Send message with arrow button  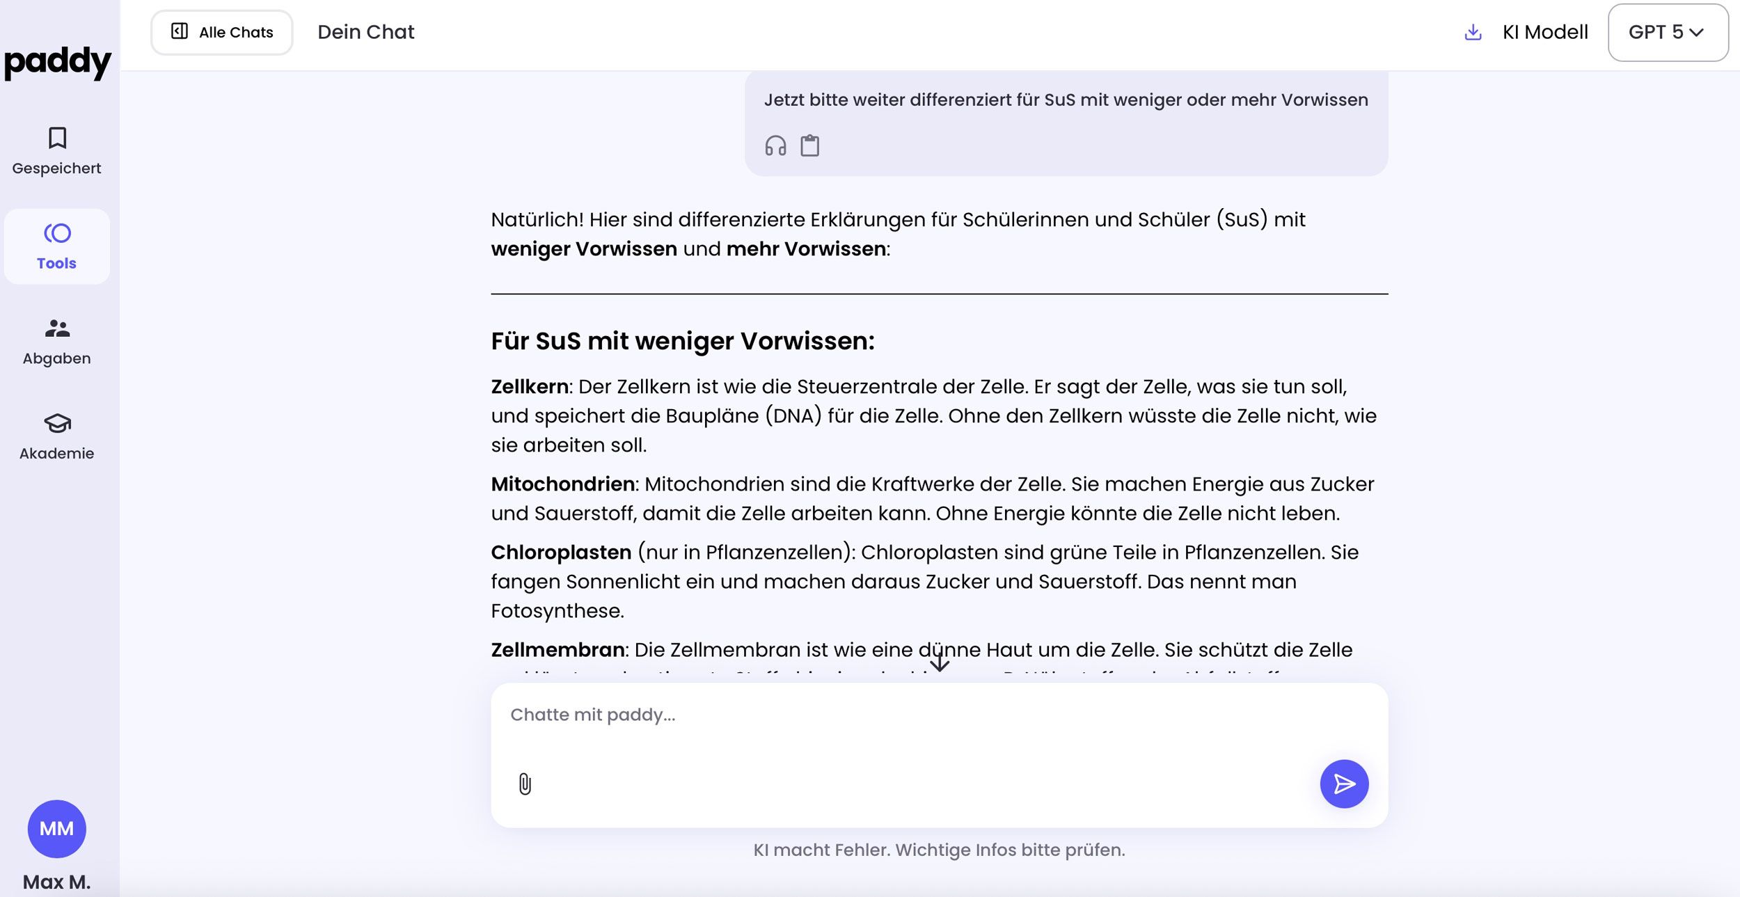coord(1344,784)
